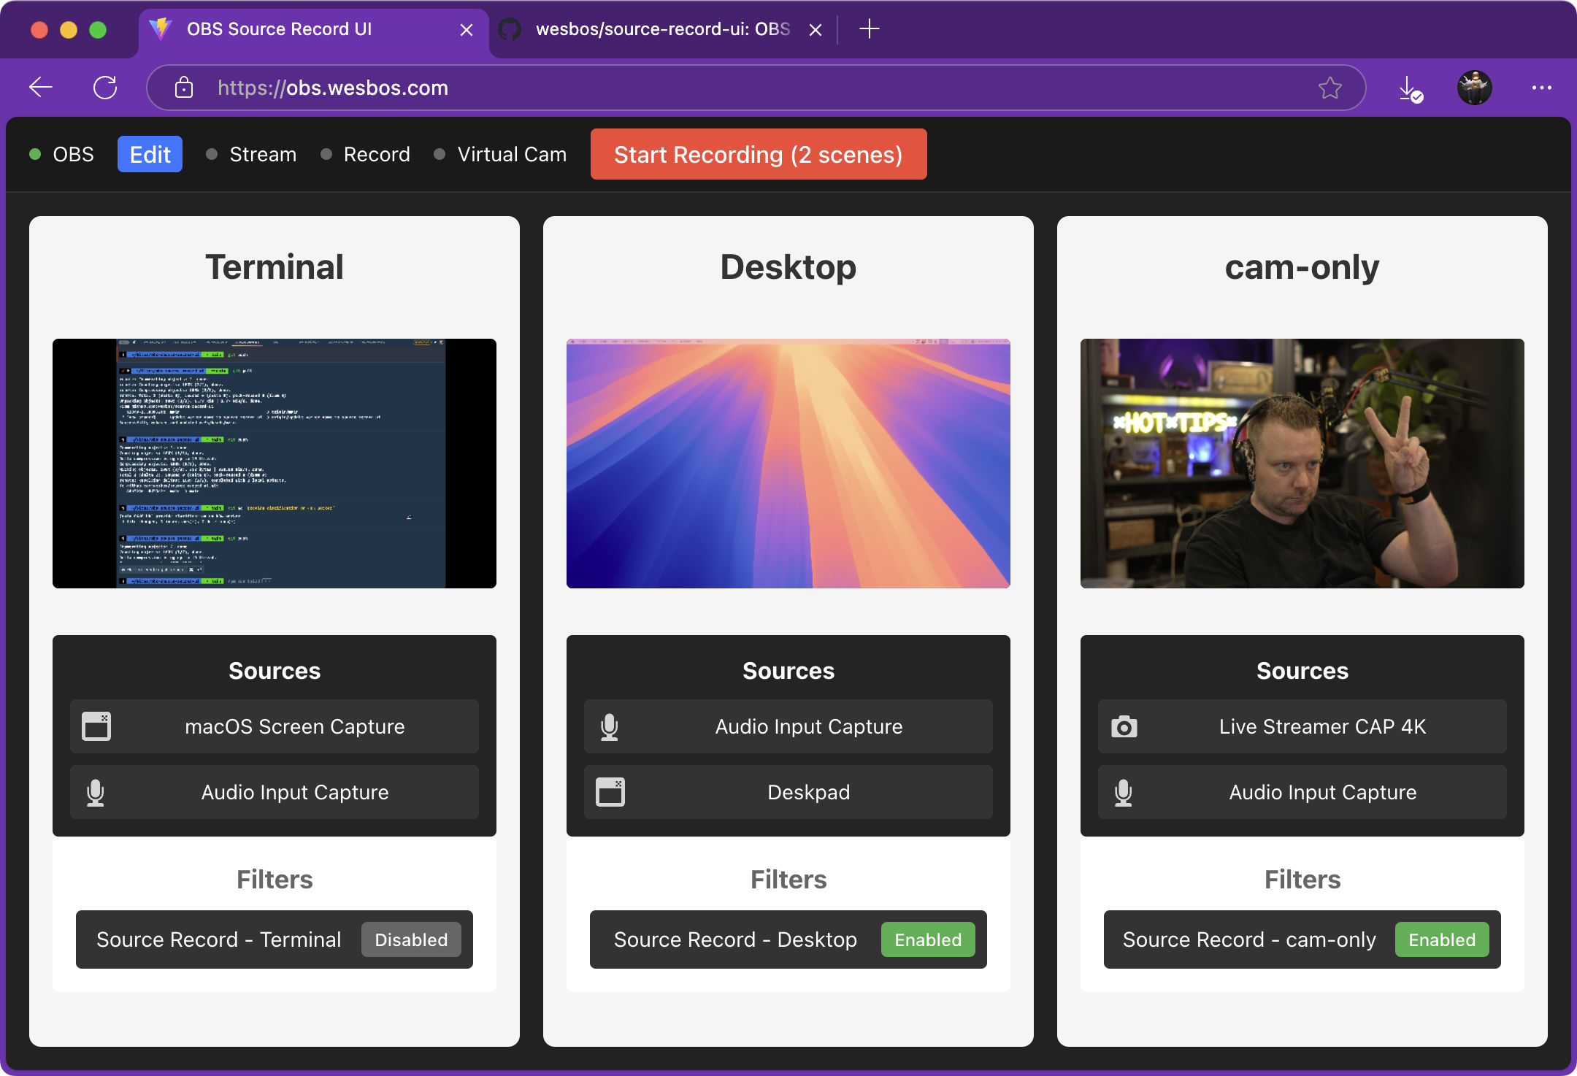This screenshot has height=1076, width=1577.
Task: Enable the Source Record - Terminal filter
Action: coord(411,939)
